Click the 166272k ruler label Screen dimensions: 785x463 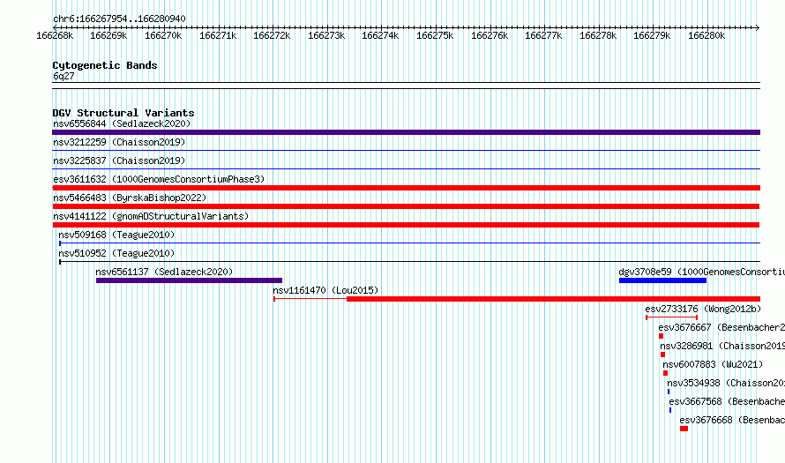[272, 35]
